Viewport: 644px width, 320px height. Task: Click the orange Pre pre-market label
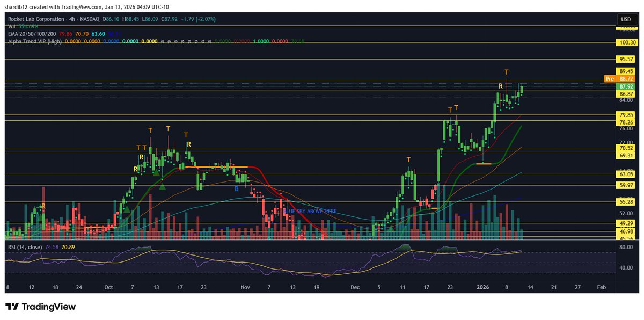[x=609, y=78]
